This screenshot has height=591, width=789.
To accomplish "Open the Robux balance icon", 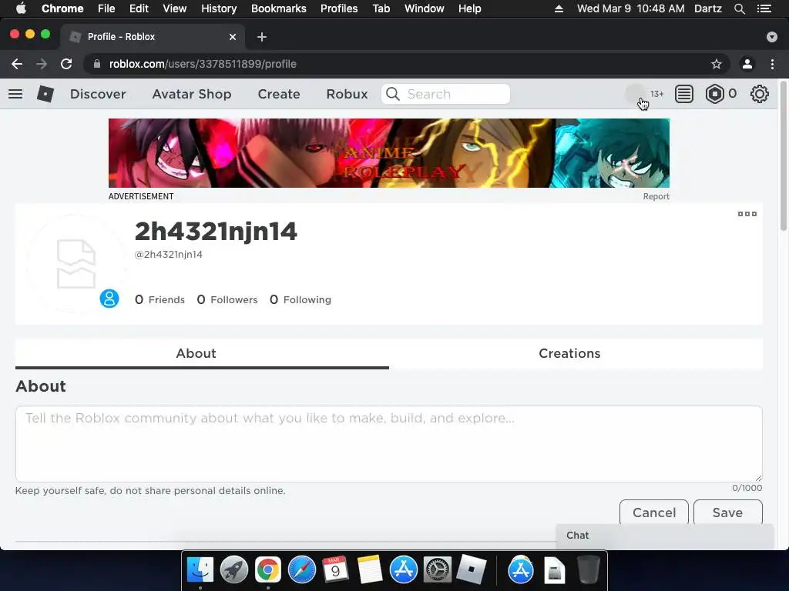I will click(714, 94).
